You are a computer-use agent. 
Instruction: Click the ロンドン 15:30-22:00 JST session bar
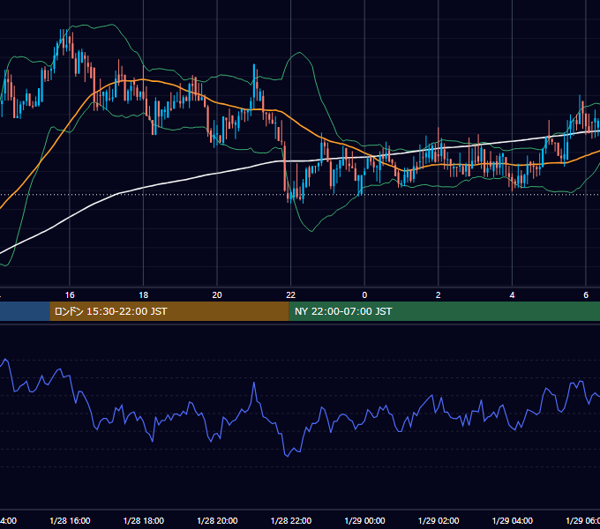169,311
